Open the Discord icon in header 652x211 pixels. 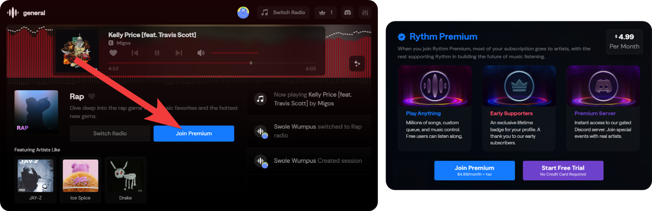(x=348, y=13)
